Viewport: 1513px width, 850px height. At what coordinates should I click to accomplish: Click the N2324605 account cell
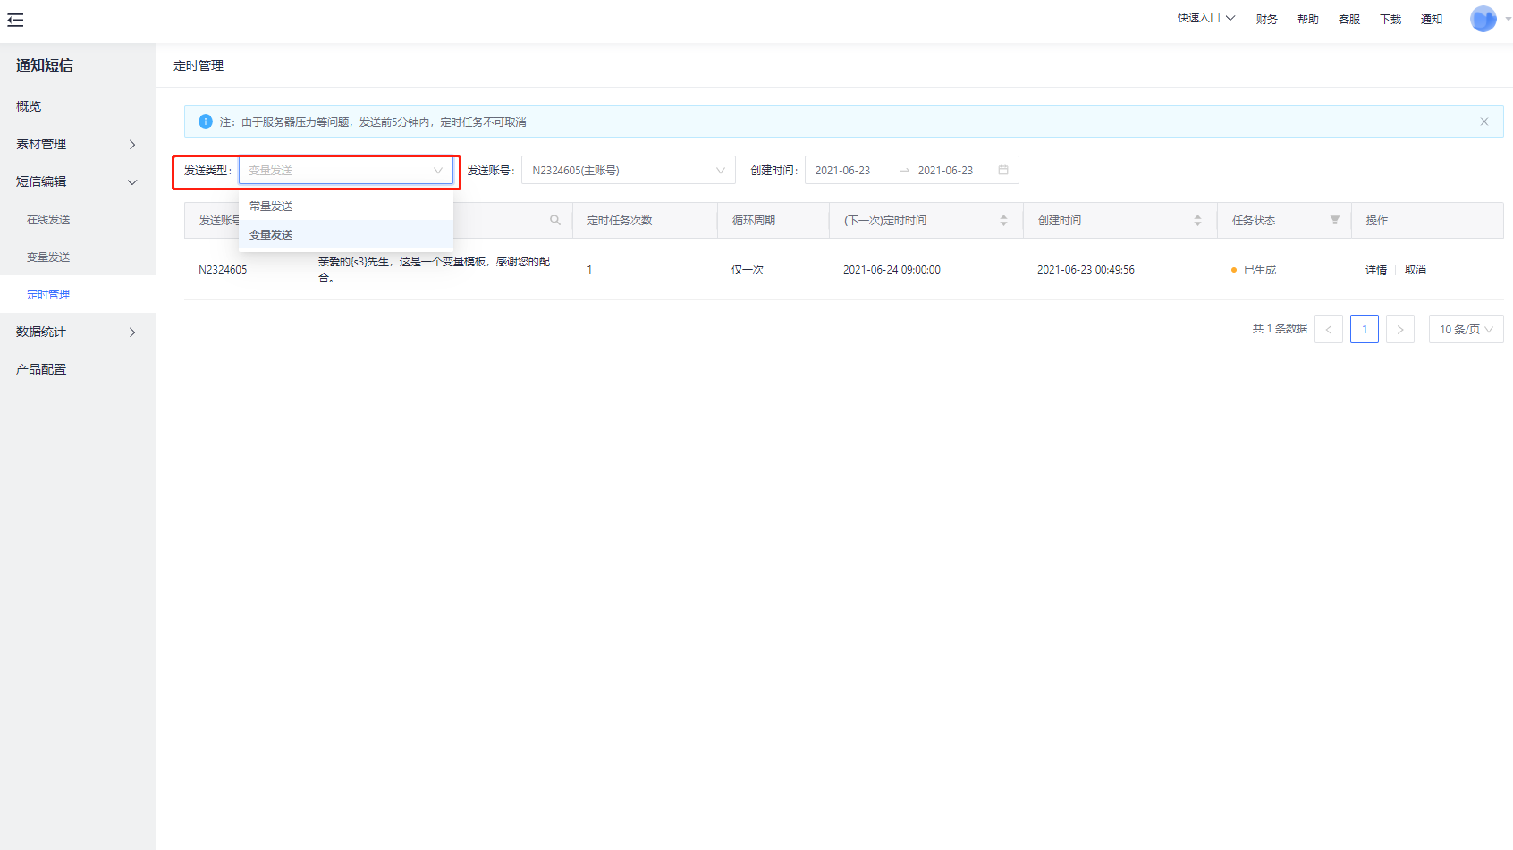[223, 269]
